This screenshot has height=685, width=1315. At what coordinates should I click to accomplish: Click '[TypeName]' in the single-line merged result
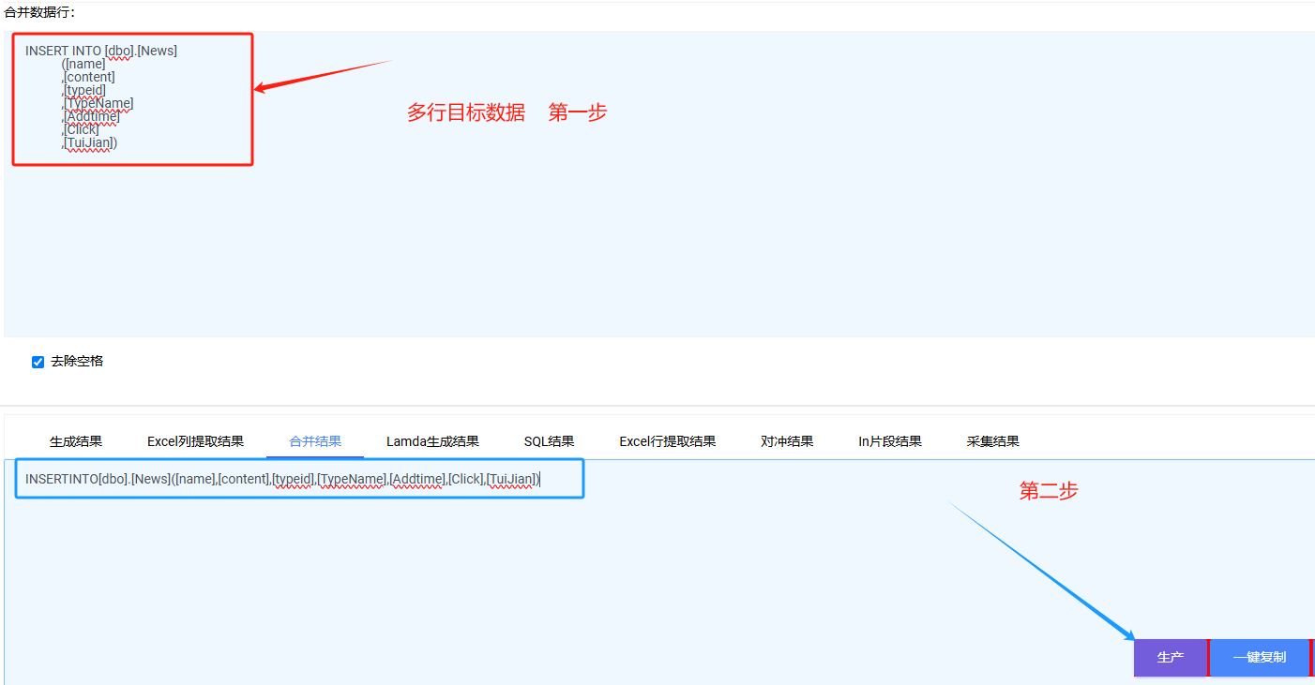click(352, 479)
